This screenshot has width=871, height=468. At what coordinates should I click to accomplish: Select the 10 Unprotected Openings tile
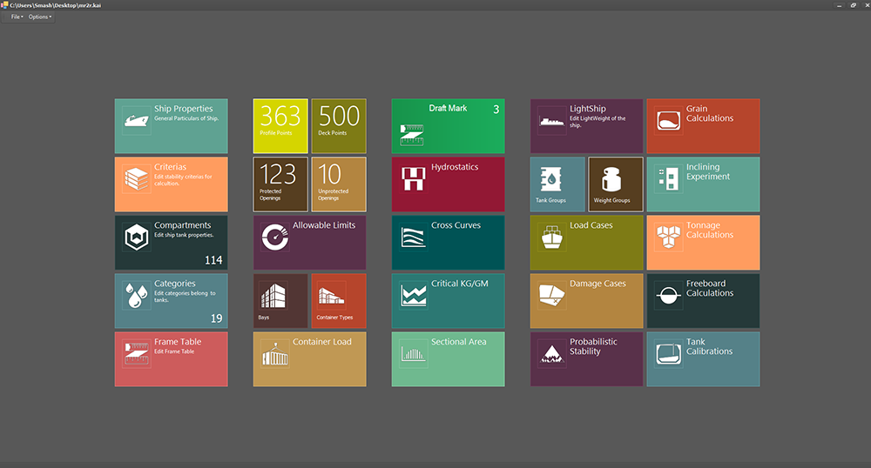pos(339,184)
